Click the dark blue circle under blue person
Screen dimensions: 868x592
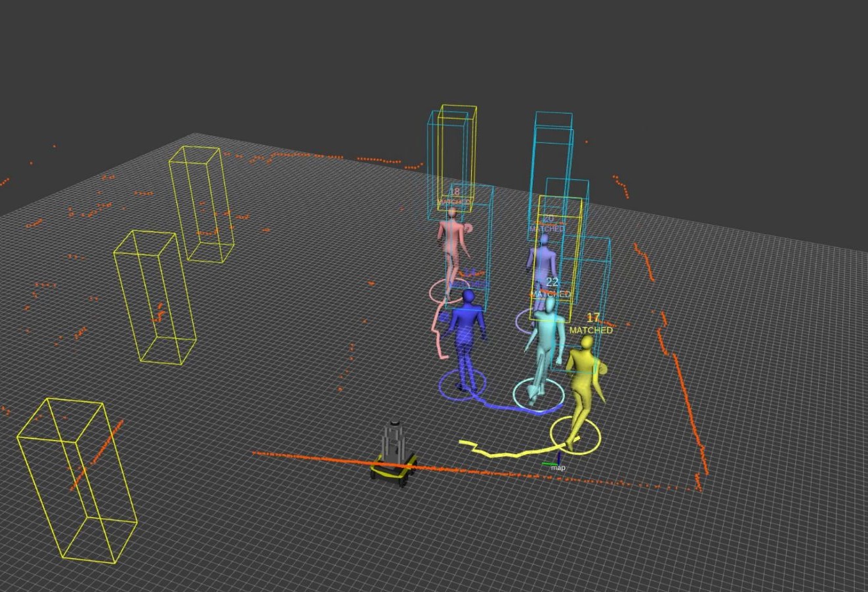(x=463, y=384)
